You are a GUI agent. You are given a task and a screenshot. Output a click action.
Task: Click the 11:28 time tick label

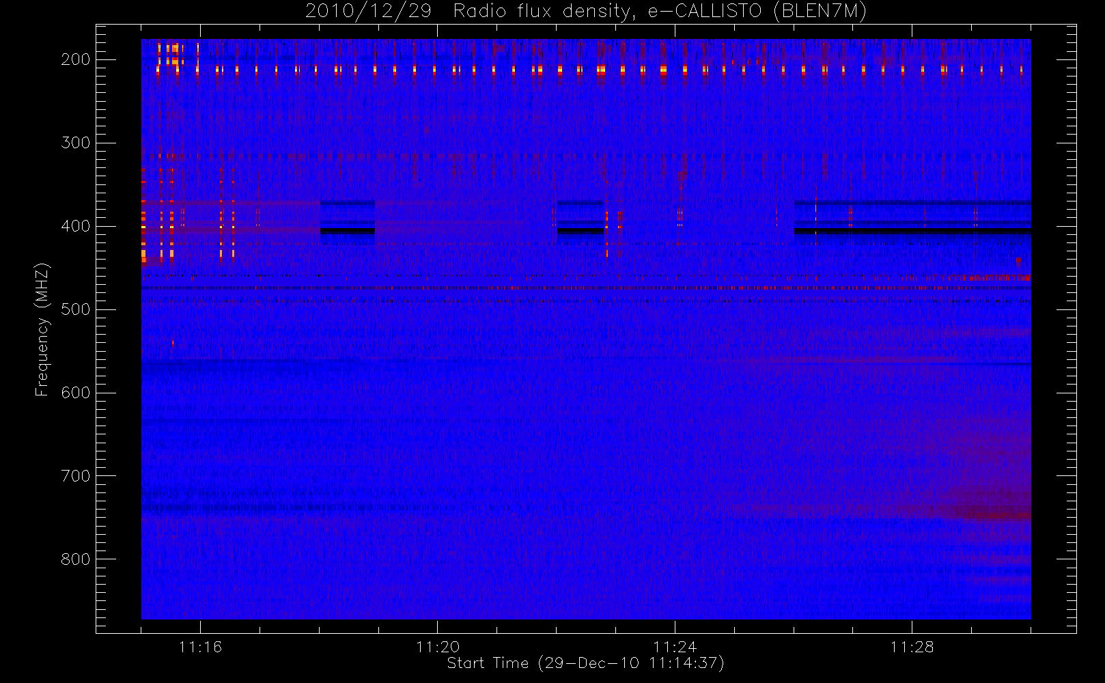912,647
